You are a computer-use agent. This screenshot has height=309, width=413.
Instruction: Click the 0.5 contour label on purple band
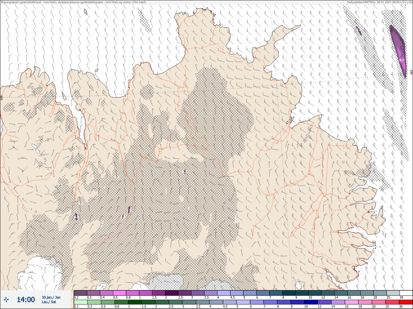point(402,60)
